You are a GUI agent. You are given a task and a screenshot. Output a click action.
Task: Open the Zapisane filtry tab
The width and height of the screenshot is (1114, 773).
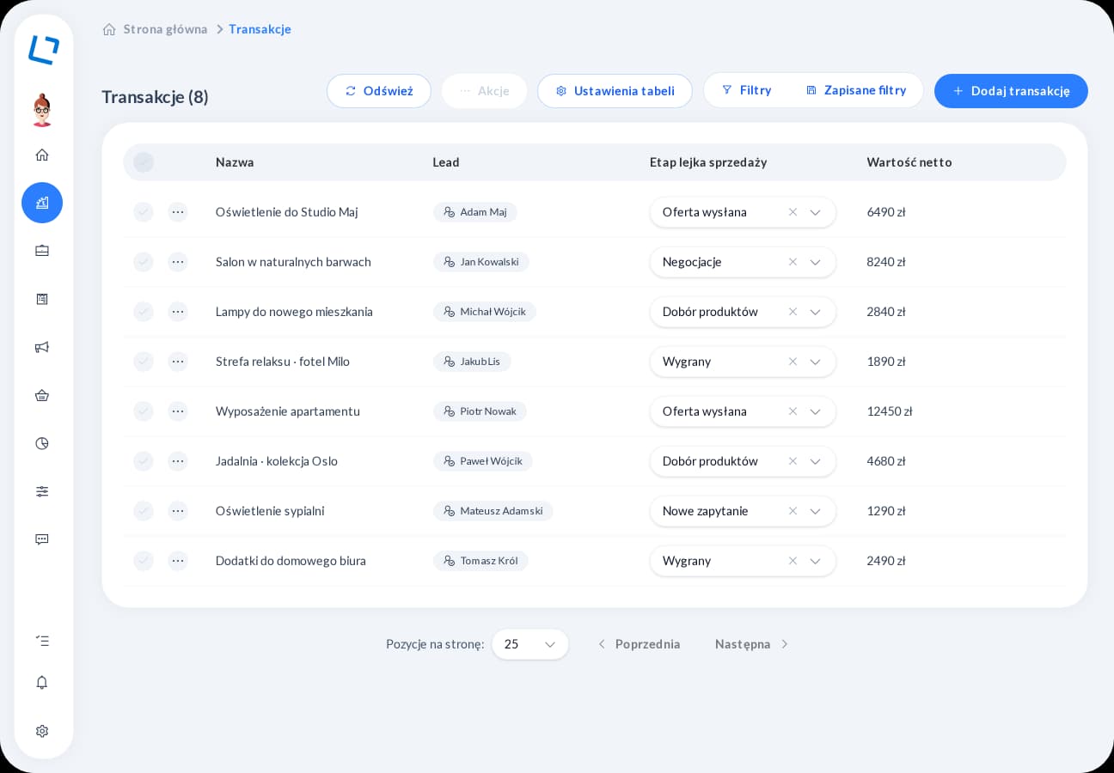[x=855, y=90]
